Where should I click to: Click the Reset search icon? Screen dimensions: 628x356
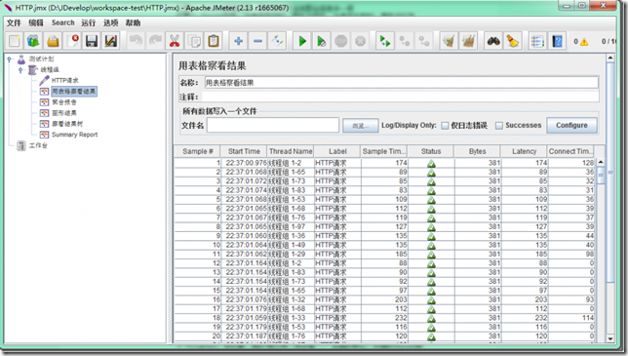coord(513,41)
